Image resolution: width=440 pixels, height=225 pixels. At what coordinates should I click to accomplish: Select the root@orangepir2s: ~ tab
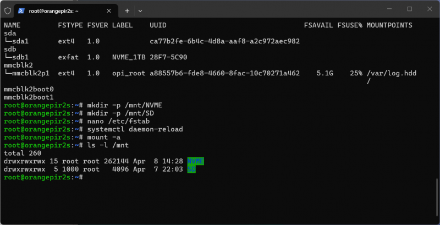click(61, 10)
